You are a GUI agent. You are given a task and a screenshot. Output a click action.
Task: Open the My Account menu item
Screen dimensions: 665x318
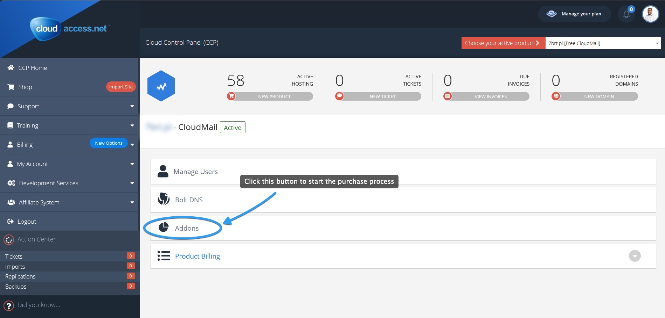[69, 164]
